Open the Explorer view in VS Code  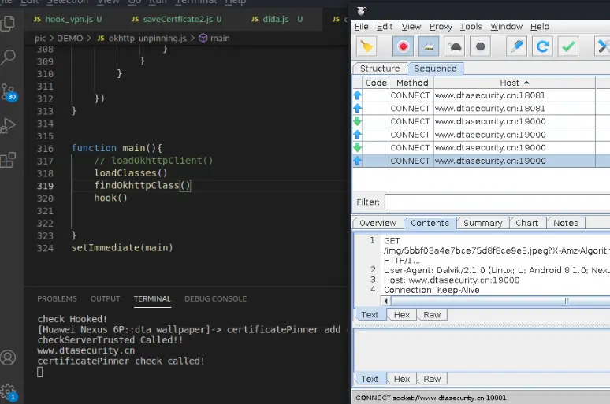8,24
